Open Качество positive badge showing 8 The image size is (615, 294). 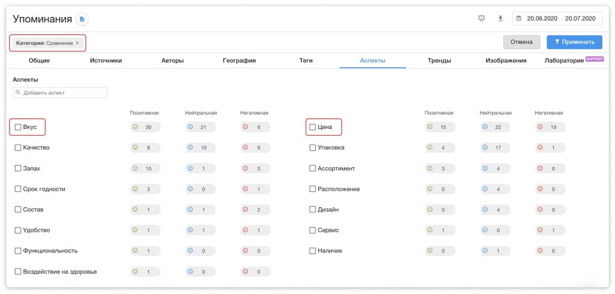click(145, 148)
